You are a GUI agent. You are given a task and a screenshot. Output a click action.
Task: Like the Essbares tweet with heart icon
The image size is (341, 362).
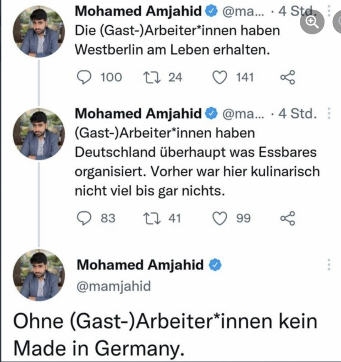click(220, 218)
